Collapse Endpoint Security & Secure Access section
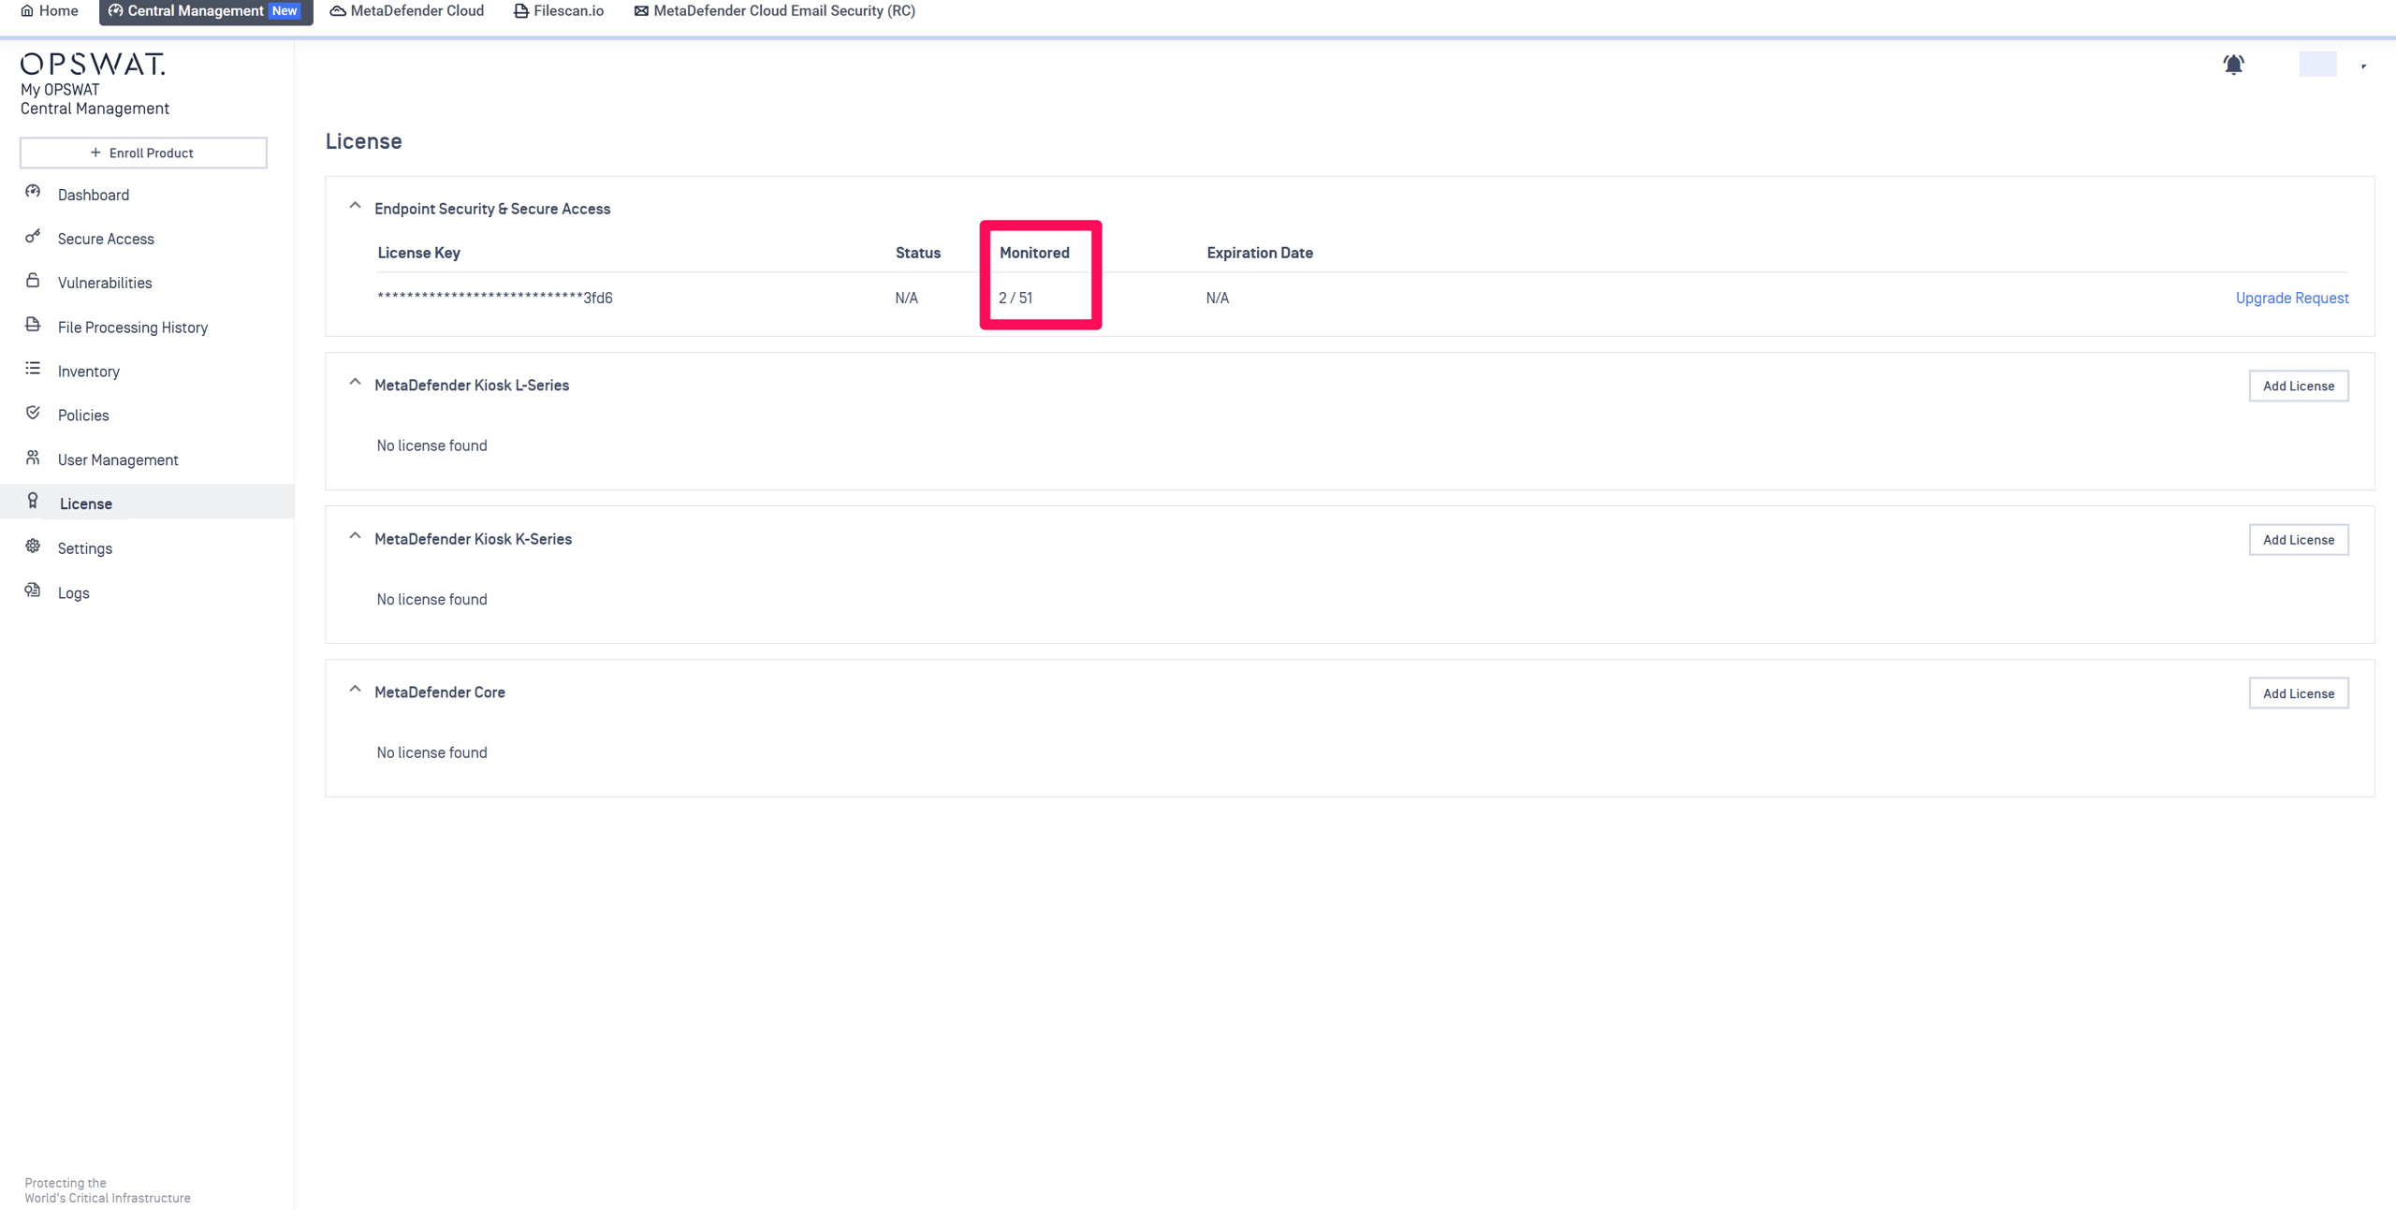The width and height of the screenshot is (2396, 1210). (355, 206)
